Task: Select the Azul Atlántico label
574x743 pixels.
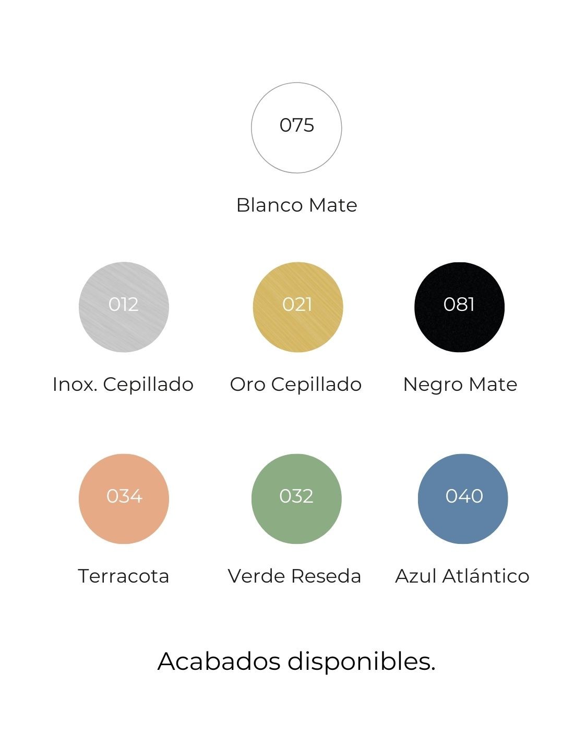Action: [x=462, y=576]
